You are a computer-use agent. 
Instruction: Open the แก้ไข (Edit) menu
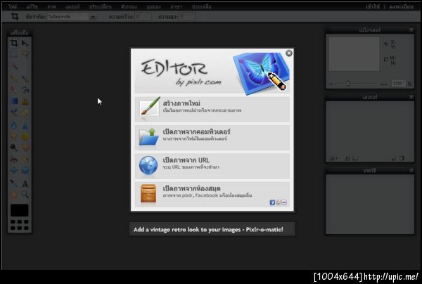[32, 7]
